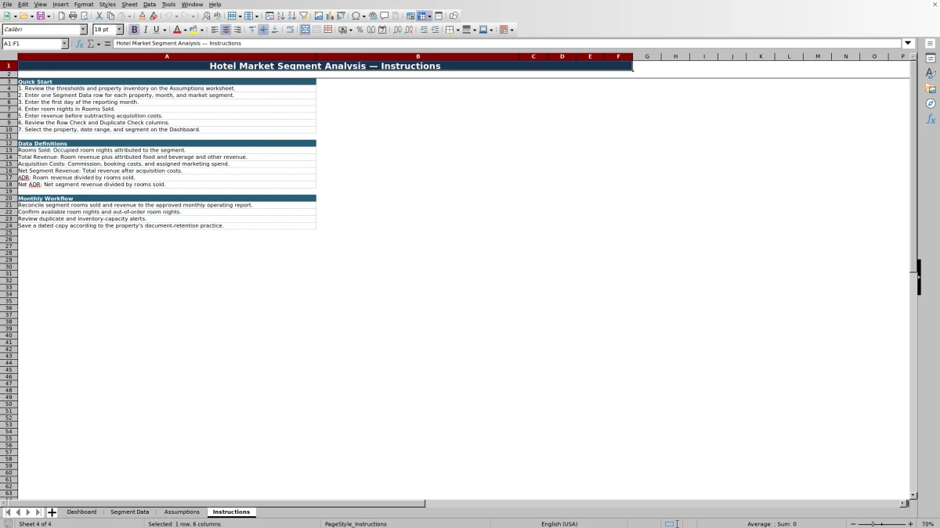Click the Print icon in the toolbar
The width and height of the screenshot is (940, 528).
click(72, 16)
